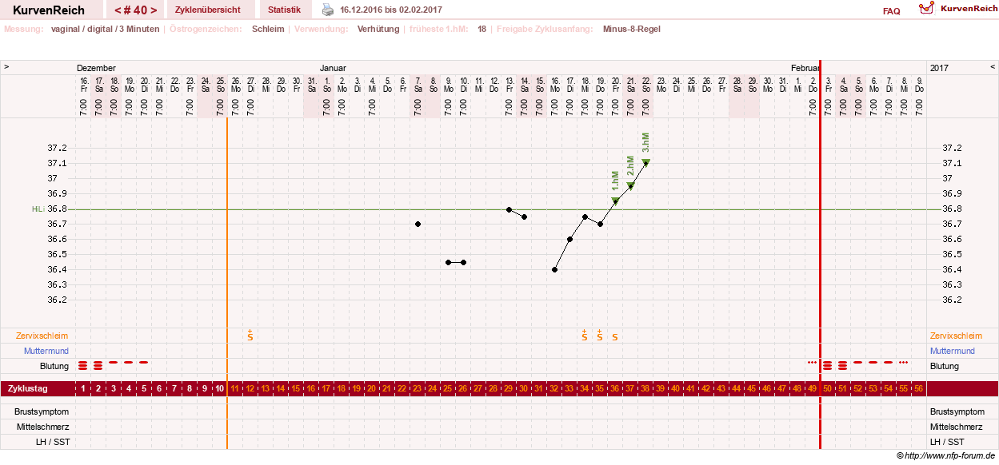Print the cycle chart via printer icon
Screen dimensions: 999x465
(328, 10)
